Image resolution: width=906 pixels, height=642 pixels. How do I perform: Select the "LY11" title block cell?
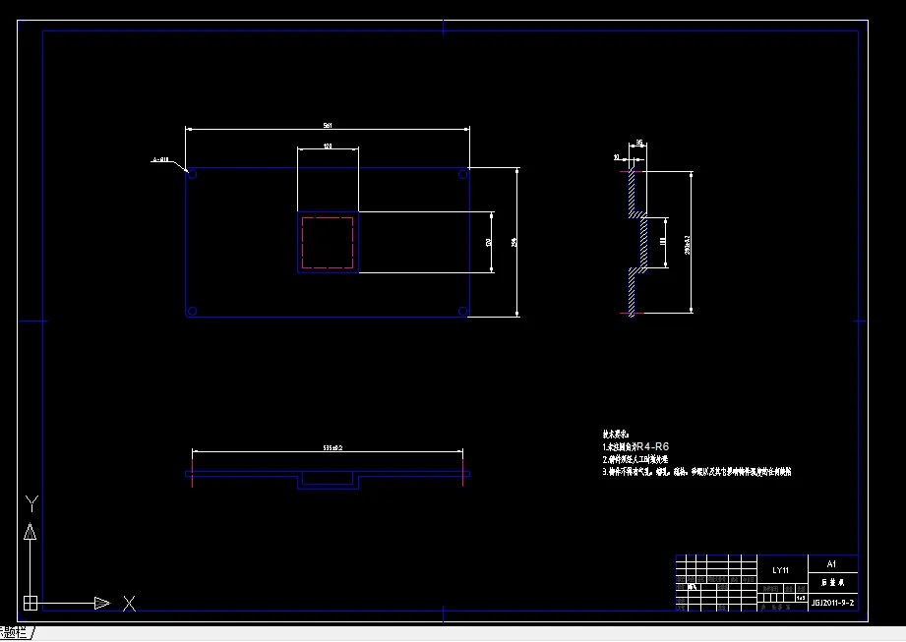tap(781, 570)
